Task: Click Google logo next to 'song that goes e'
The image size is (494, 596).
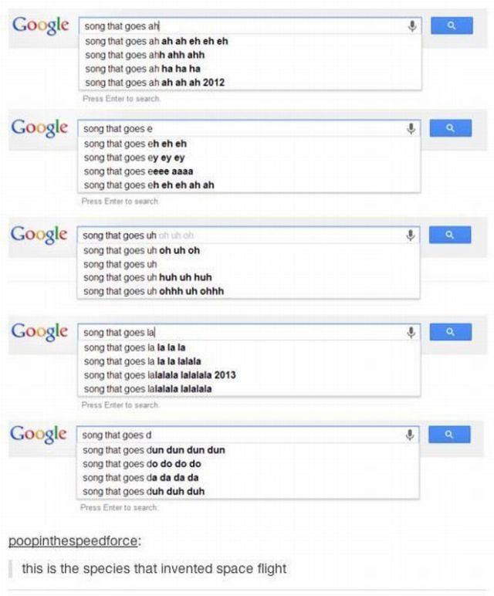Action: pyautogui.click(x=38, y=127)
